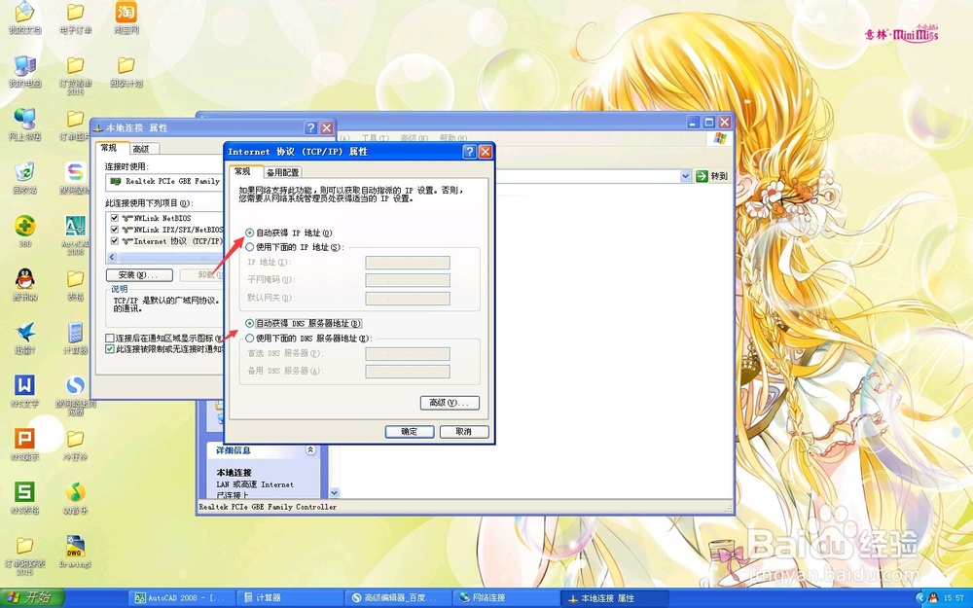Open the 淘宝网 desktop shortcut
973x608 pixels.
[126, 17]
